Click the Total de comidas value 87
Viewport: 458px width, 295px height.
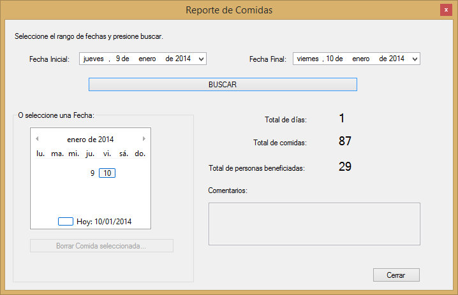(x=345, y=141)
